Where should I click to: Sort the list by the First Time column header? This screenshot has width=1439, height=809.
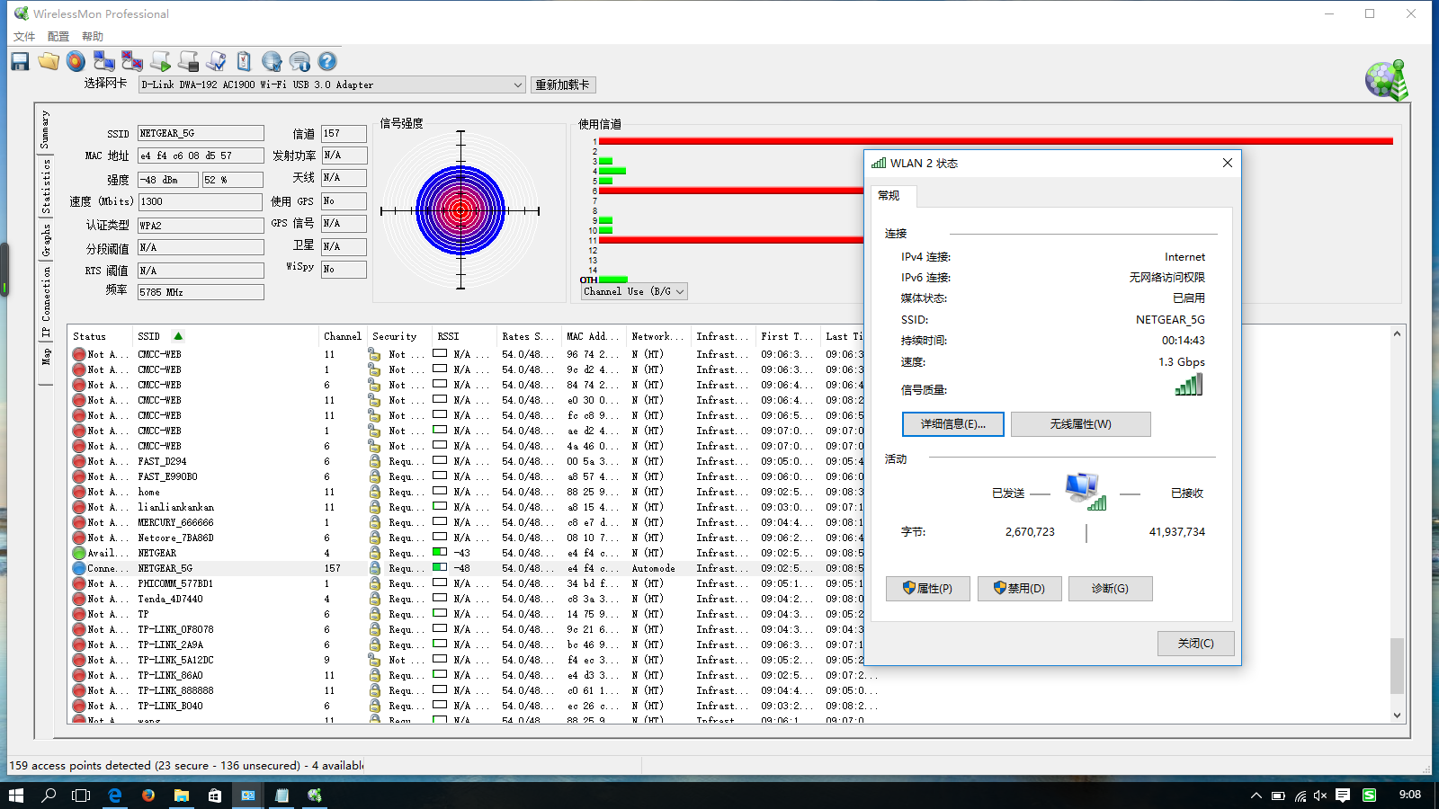tap(789, 336)
